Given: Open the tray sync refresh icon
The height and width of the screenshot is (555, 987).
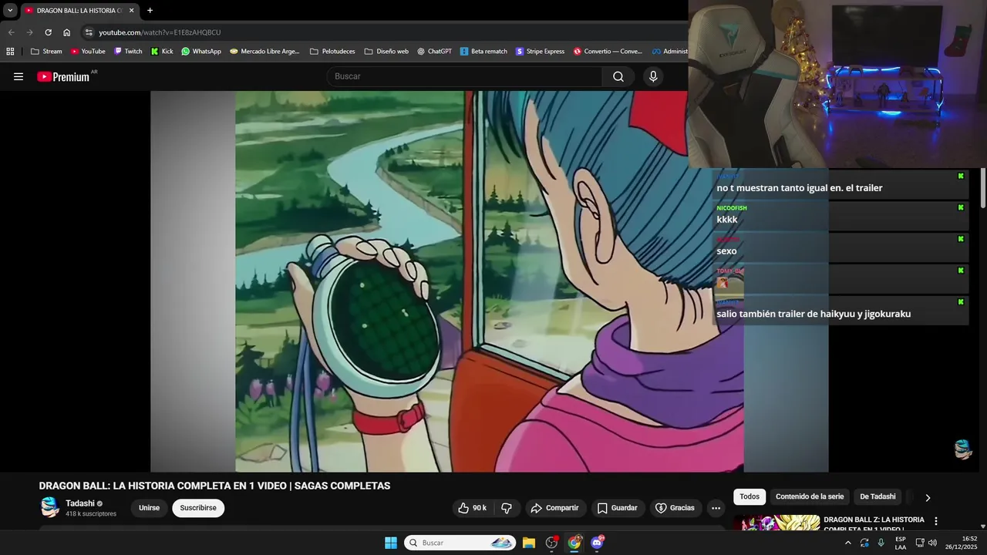Looking at the screenshot, I should point(864,543).
